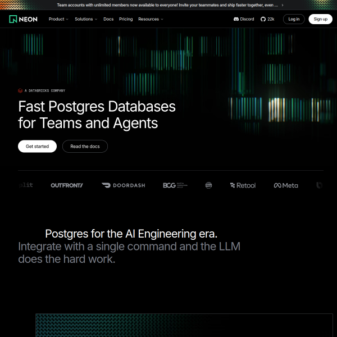
Task: Go to the Docs page
Action: (x=108, y=19)
